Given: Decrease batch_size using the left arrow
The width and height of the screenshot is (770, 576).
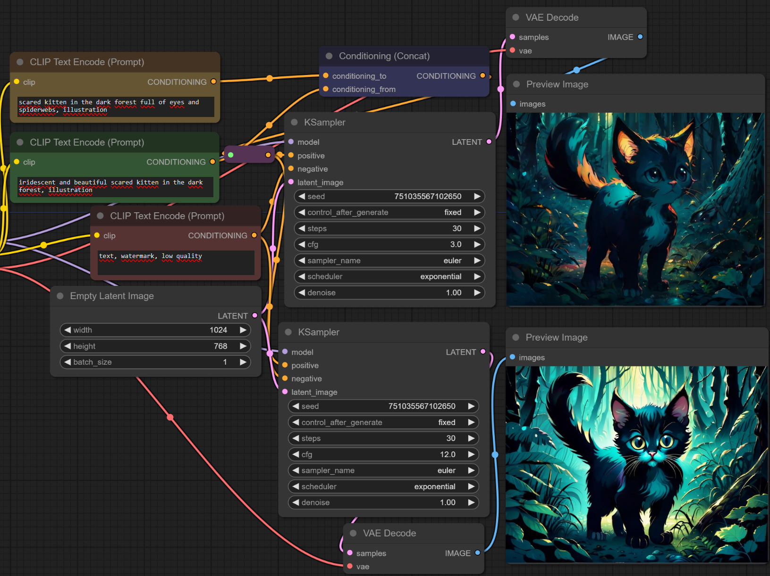Looking at the screenshot, I should pyautogui.click(x=68, y=362).
